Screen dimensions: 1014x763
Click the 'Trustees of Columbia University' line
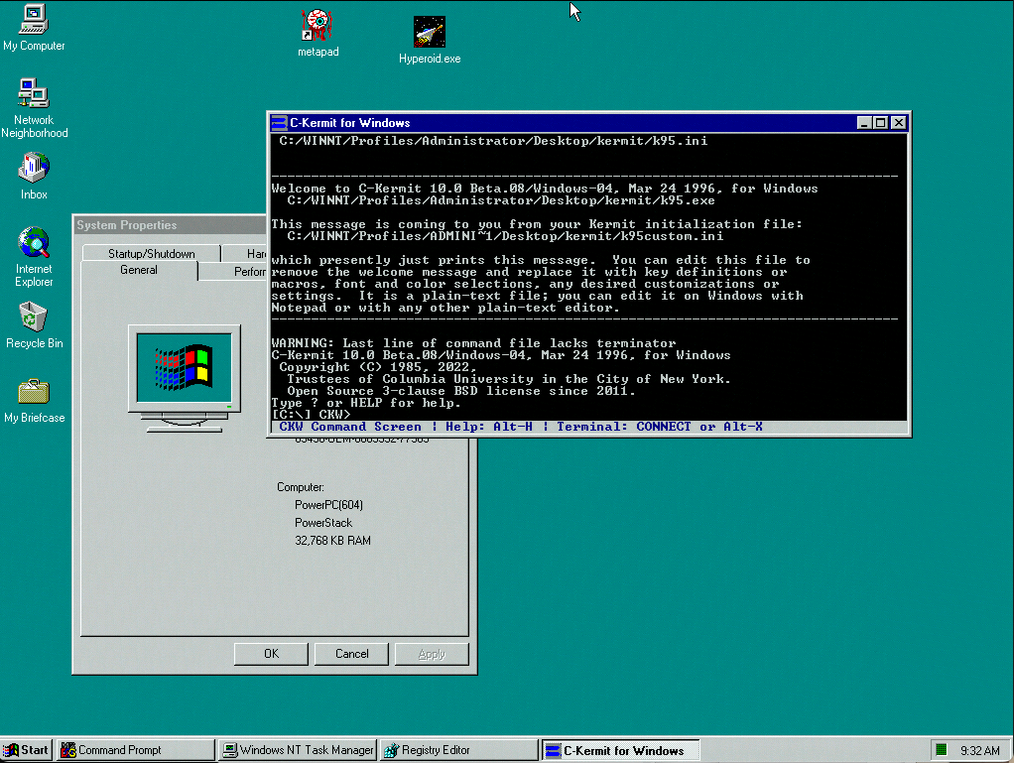coord(509,379)
